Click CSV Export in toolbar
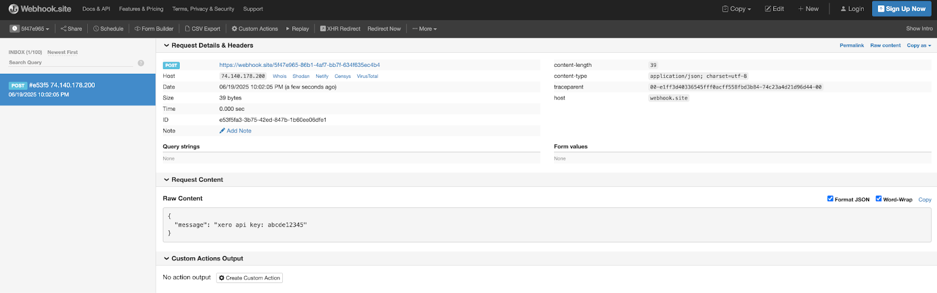The image size is (937, 293). pyautogui.click(x=203, y=29)
